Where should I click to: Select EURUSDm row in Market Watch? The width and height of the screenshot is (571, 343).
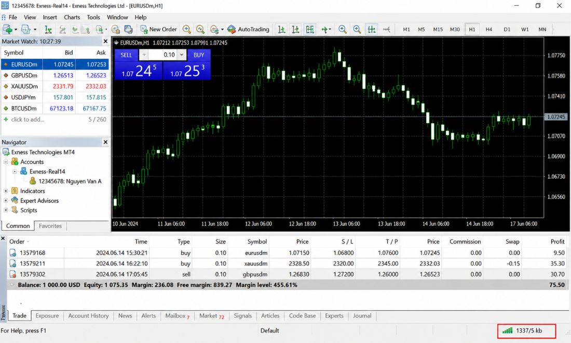point(55,64)
